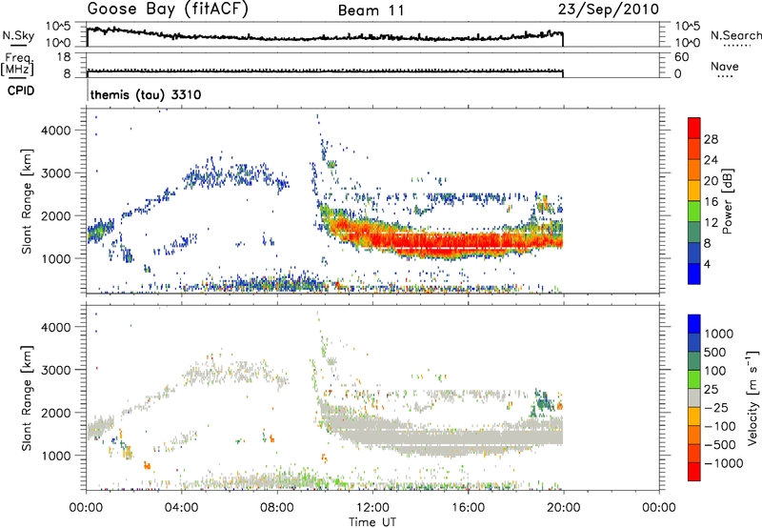Click the 23/Sep/2010 date label
Screen dimensions: 762x528
pyautogui.click(x=609, y=10)
